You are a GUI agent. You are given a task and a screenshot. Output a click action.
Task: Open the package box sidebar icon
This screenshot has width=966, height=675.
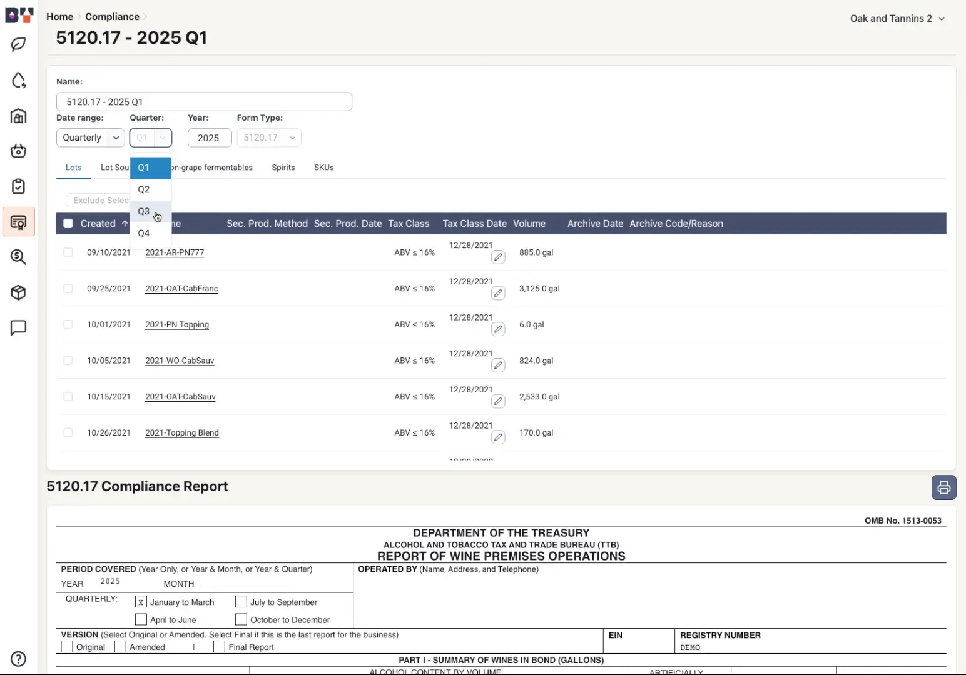19,292
